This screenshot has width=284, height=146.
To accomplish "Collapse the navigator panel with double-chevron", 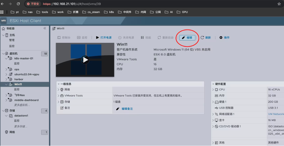I will pos(45,28).
